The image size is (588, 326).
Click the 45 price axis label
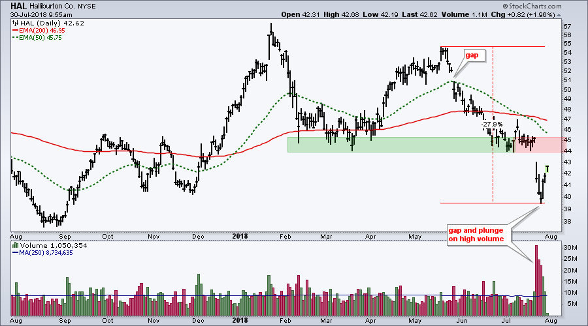(567, 140)
